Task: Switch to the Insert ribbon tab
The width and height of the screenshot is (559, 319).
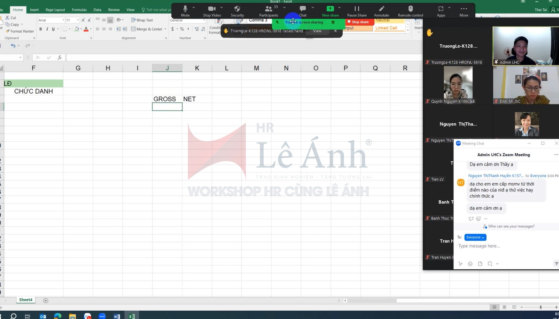Action: coord(34,10)
